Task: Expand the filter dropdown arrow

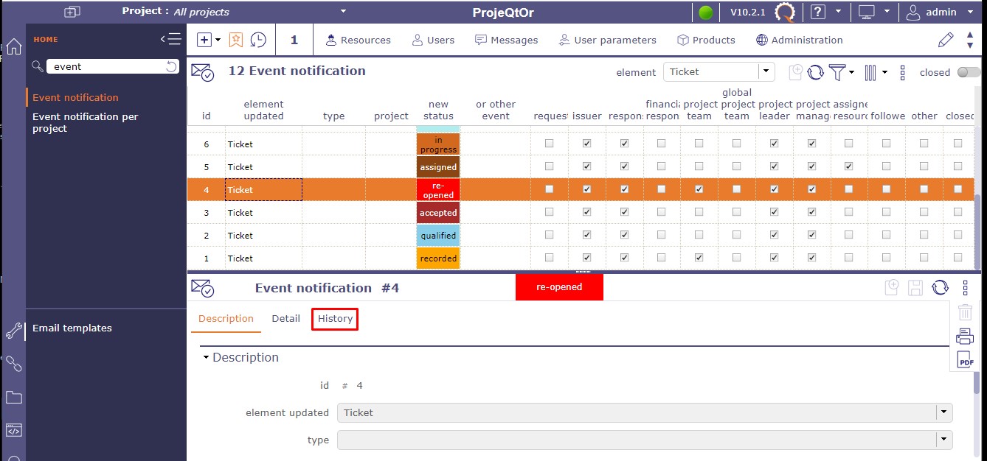Action: tap(852, 72)
